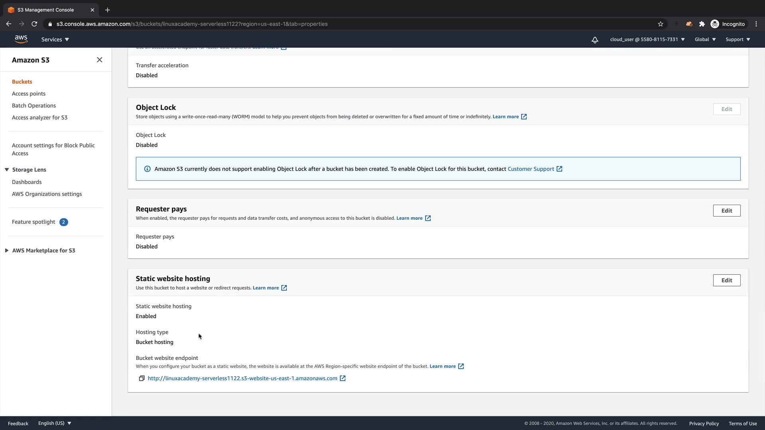Go to Batch Operations in sidebar
Viewport: 765px width, 430px height.
click(x=34, y=106)
